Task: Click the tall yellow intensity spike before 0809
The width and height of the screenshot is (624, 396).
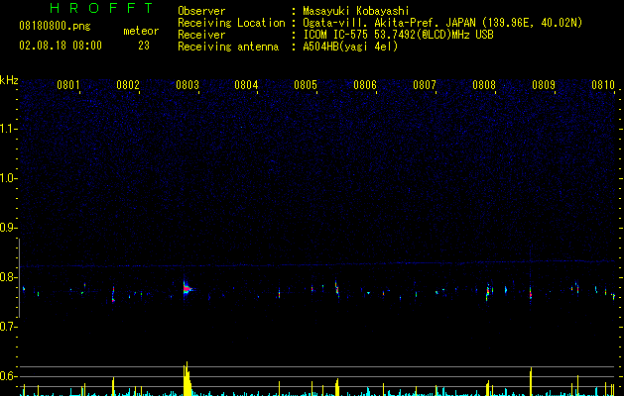Action: pyautogui.click(x=531, y=381)
